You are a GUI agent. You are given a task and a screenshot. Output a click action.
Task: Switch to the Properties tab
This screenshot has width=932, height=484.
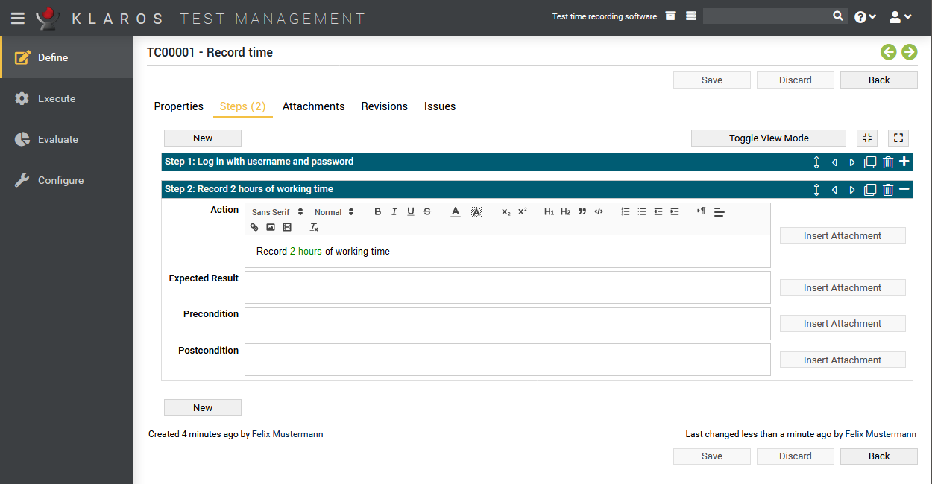(x=179, y=106)
